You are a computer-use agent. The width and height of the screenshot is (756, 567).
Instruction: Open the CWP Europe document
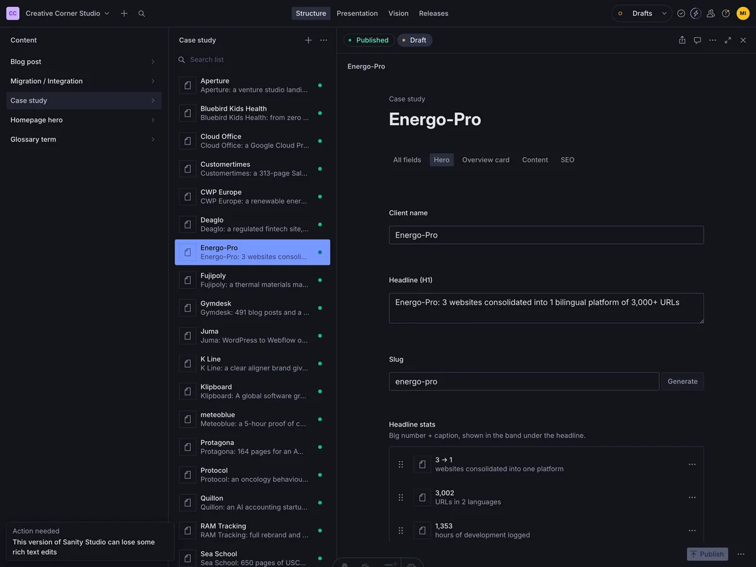pyautogui.click(x=252, y=197)
